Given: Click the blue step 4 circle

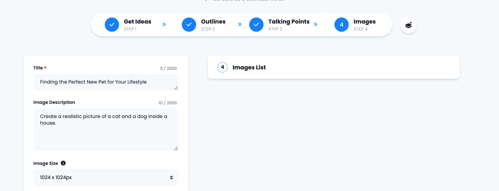Looking at the screenshot, I should [342, 25].
